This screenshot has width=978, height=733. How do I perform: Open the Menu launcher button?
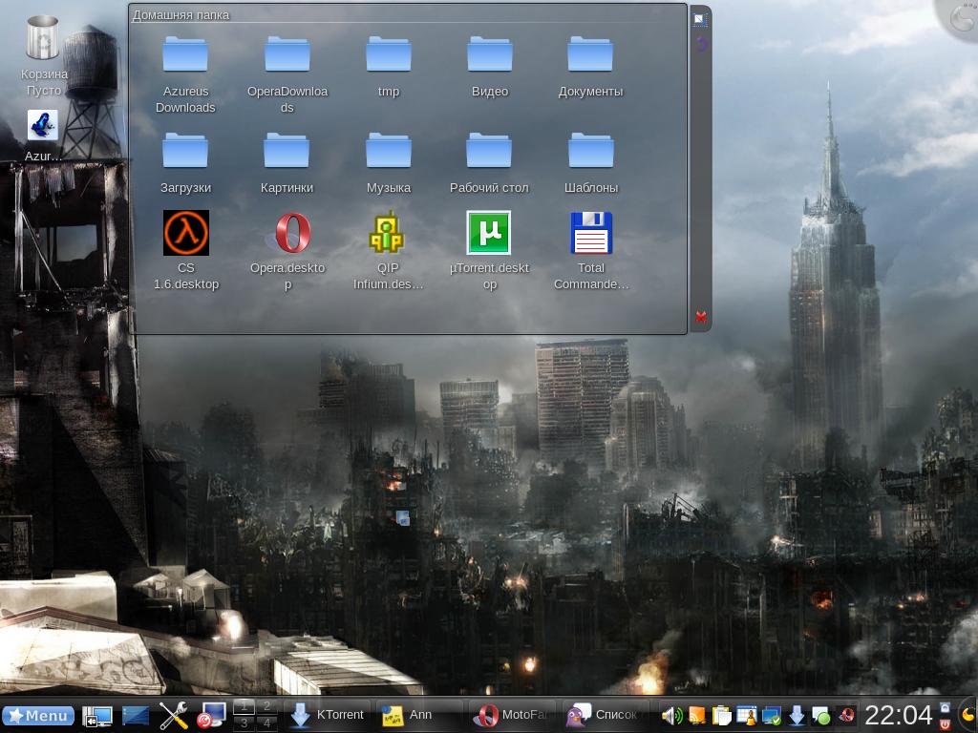coord(38,715)
